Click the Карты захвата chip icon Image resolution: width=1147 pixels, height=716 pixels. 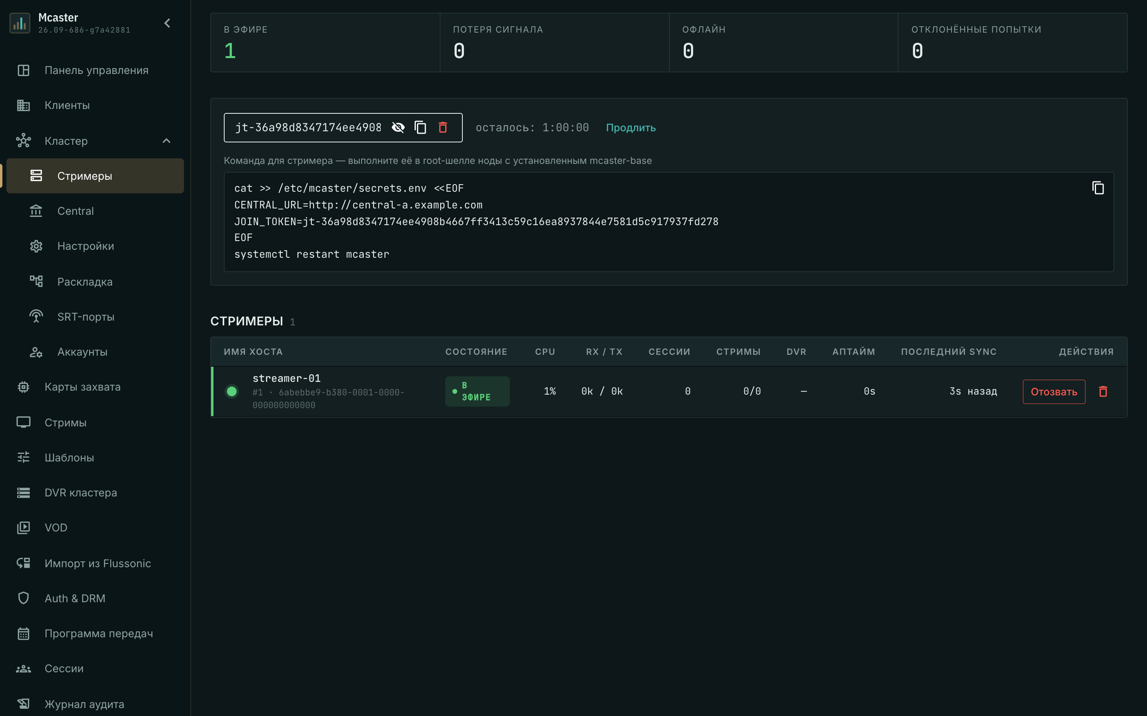pyautogui.click(x=23, y=387)
